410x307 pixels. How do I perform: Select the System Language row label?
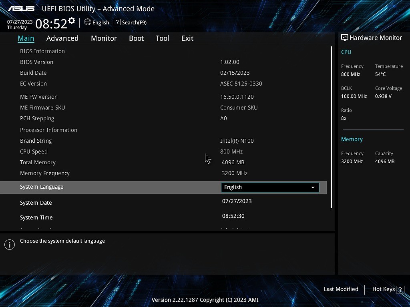coord(42,187)
